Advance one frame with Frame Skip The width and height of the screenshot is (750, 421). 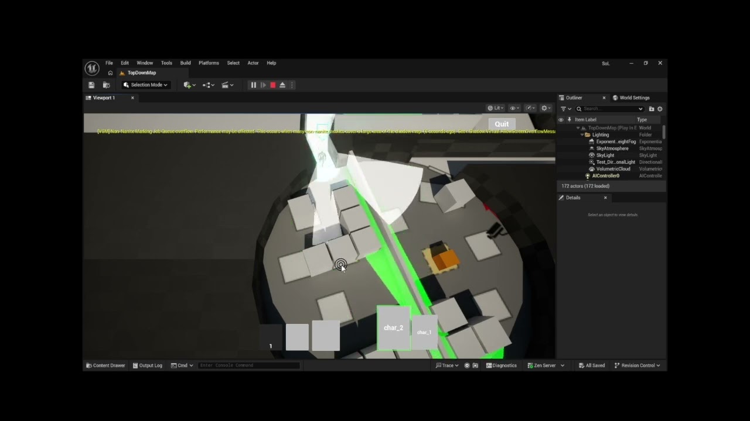tap(263, 85)
